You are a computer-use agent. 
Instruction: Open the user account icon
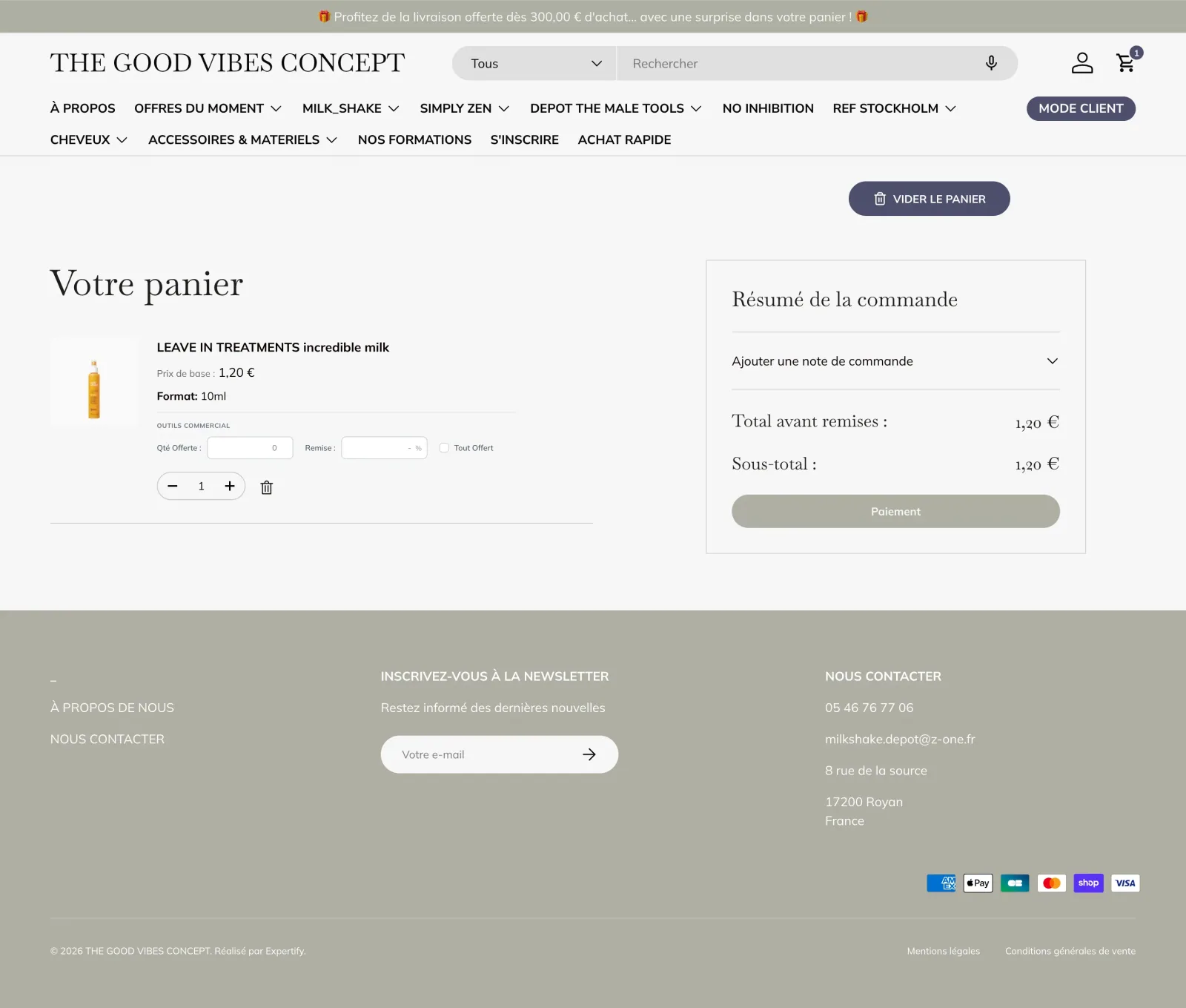pyautogui.click(x=1082, y=63)
